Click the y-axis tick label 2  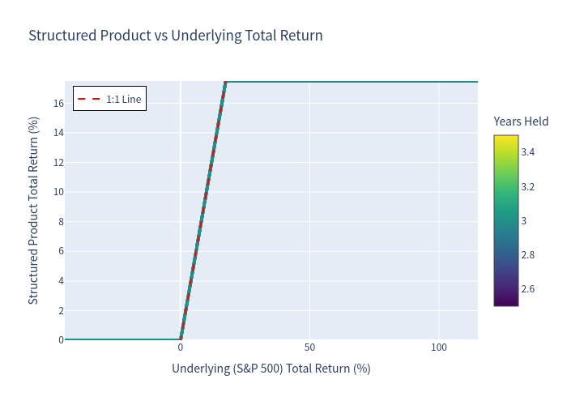61,310
